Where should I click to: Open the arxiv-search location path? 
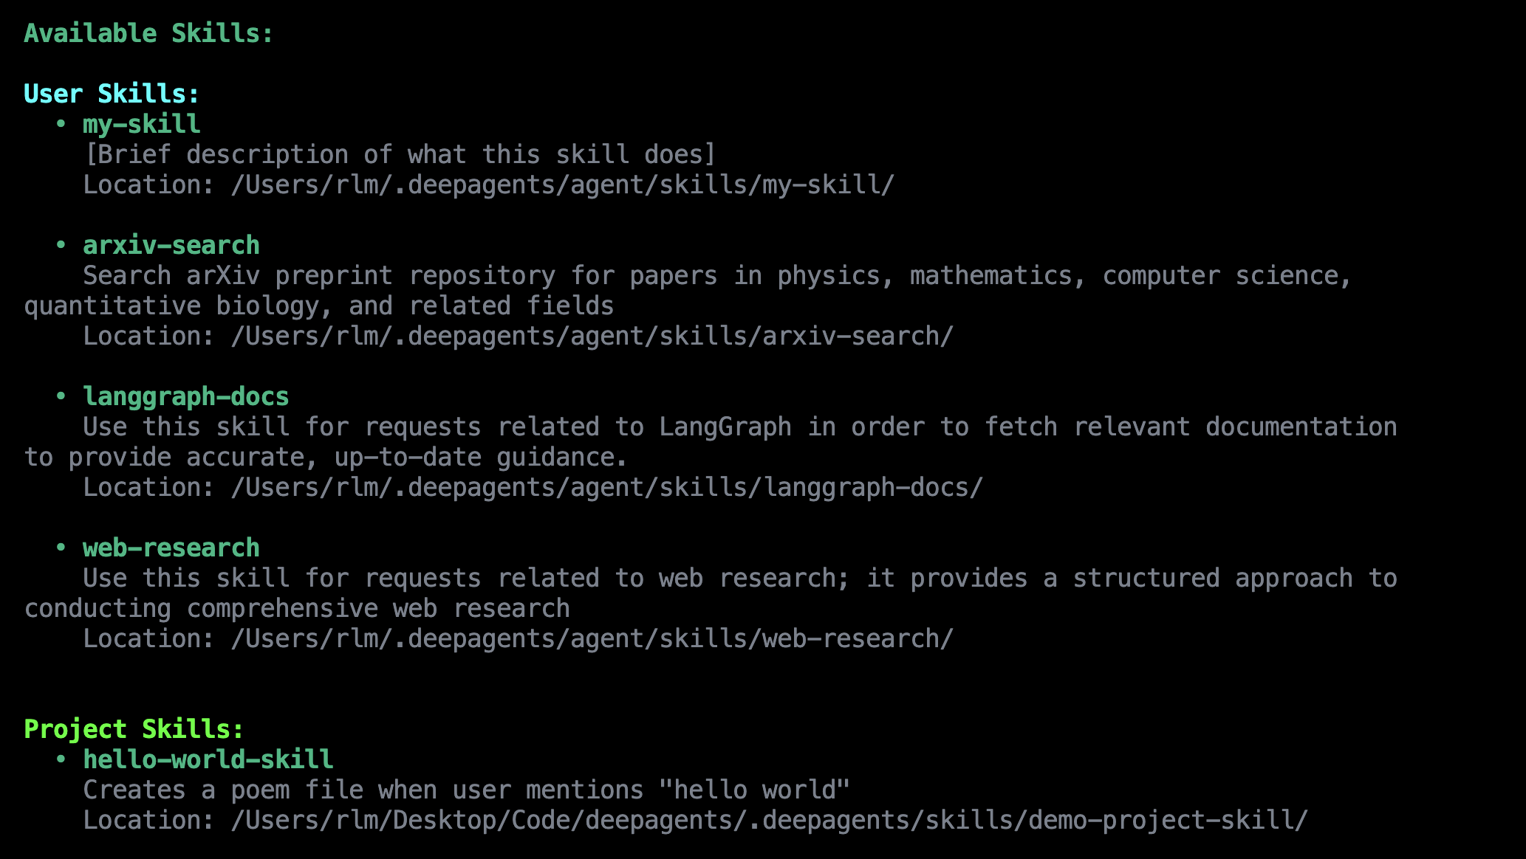[x=592, y=336]
